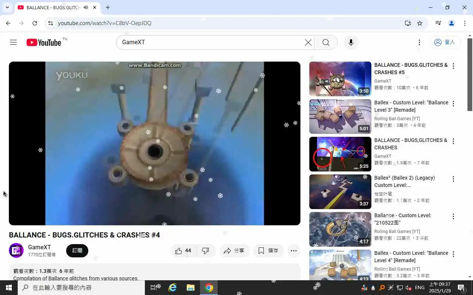Click the Windows taskbar search box
The width and height of the screenshot is (473, 295).
click(81, 288)
